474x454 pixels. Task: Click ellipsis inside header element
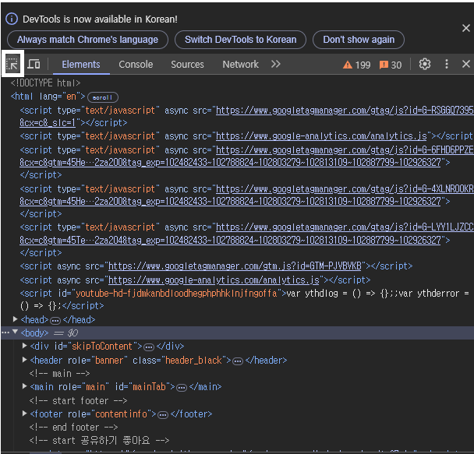[x=238, y=361]
